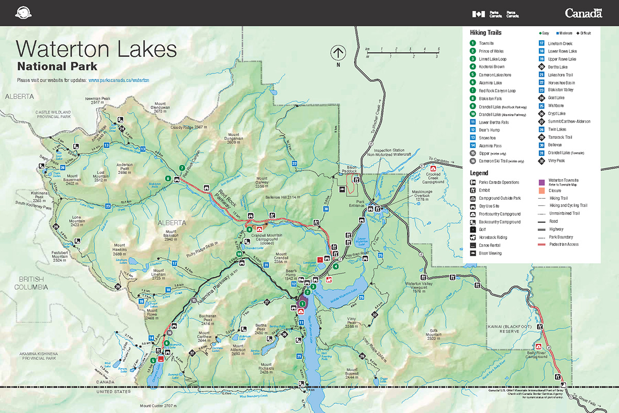Click the 'Hiking Trails' heading
Viewport: 619px width, 413px height.
pos(485,33)
